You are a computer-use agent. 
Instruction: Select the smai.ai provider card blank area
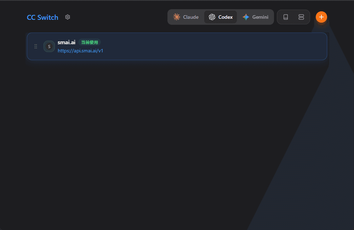point(212,46)
